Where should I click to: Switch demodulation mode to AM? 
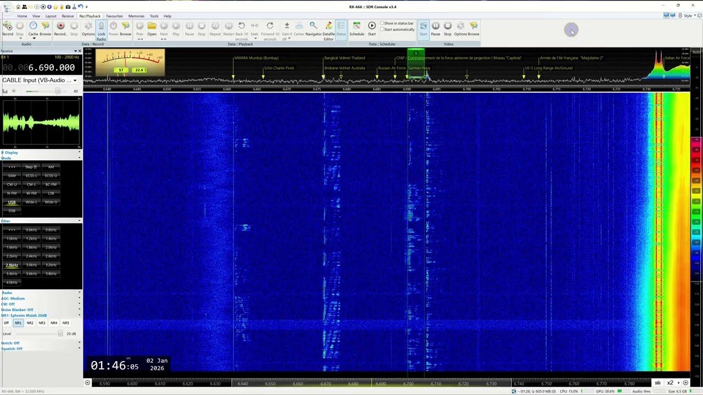51,167
